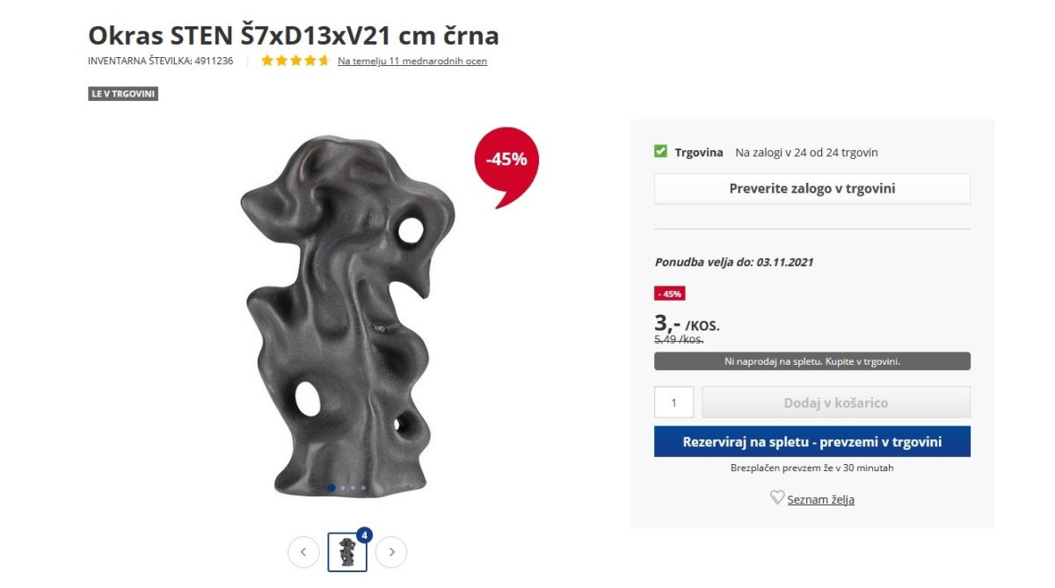This screenshot has width=1055, height=588.
Task: Click the heart wishlist icon
Action: point(777,497)
